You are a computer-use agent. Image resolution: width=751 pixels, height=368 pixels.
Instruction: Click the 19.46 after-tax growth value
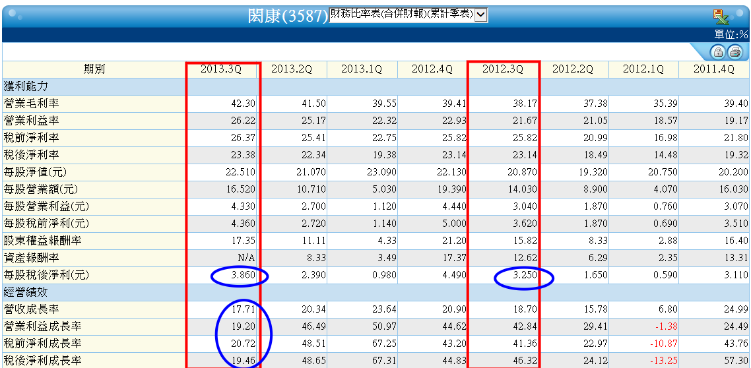click(243, 360)
